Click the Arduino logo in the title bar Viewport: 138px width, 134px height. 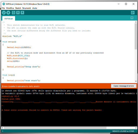click(4, 4)
